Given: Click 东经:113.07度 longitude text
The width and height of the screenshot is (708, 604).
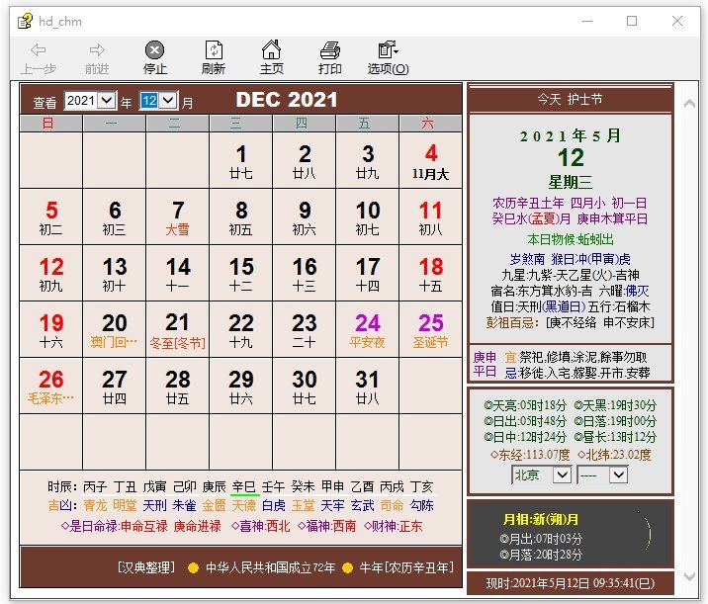Looking at the screenshot, I should click(x=530, y=455).
